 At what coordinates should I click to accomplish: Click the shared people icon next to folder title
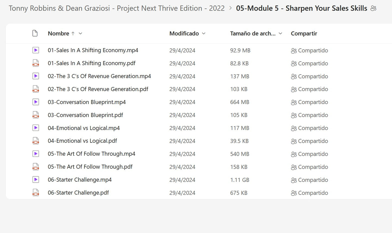[x=374, y=8]
